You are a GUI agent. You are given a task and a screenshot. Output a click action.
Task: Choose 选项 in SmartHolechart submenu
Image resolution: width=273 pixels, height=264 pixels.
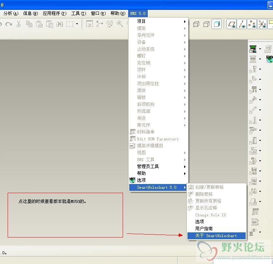tap(217, 222)
